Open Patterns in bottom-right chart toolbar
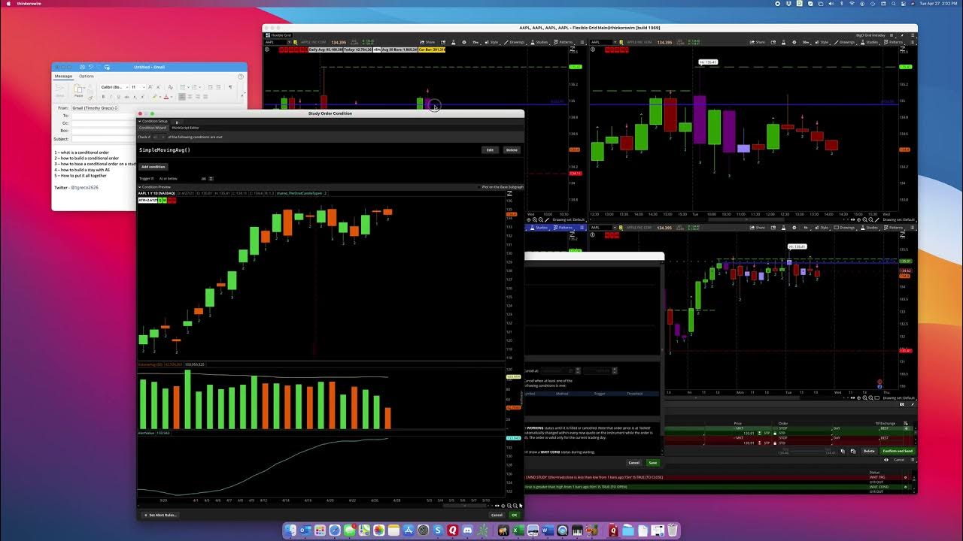This screenshot has width=963, height=541. coord(894,228)
